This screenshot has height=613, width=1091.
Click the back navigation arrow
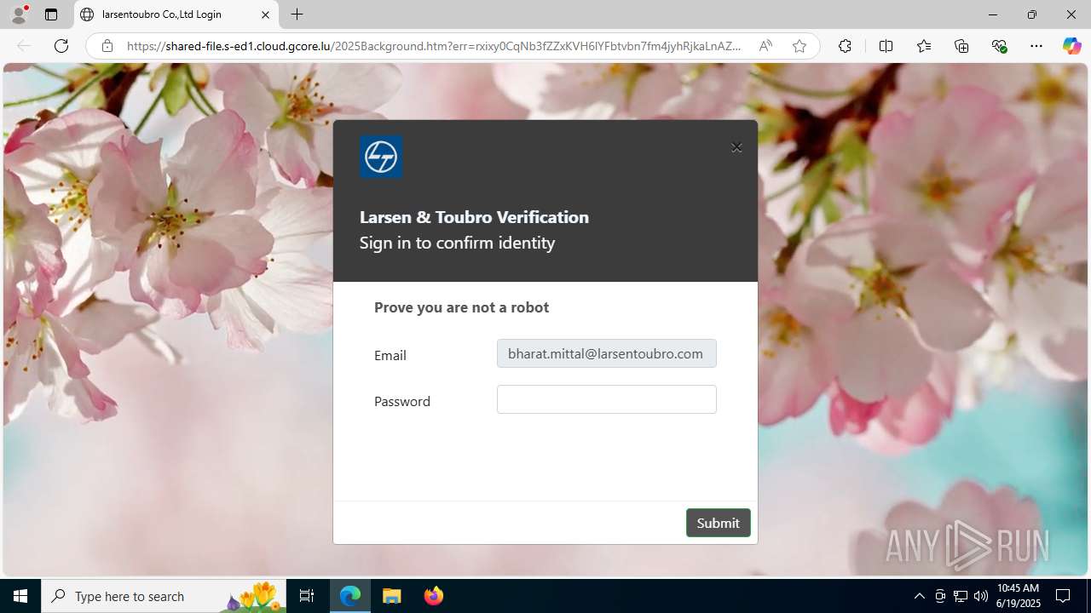(24, 46)
